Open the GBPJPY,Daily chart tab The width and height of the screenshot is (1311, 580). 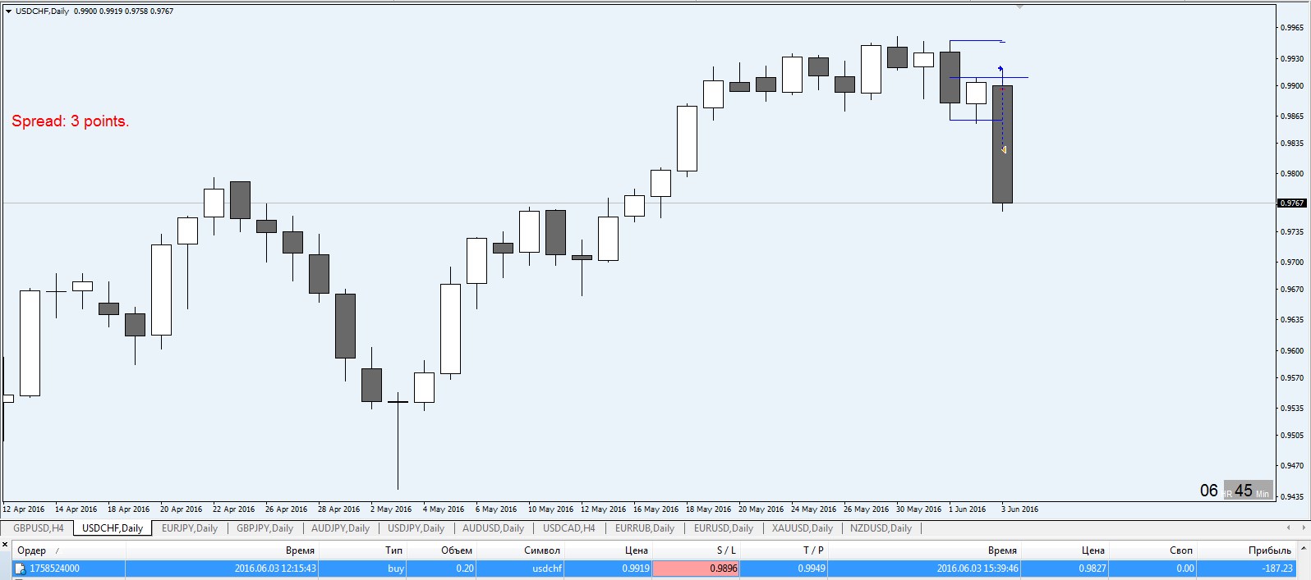[264, 528]
